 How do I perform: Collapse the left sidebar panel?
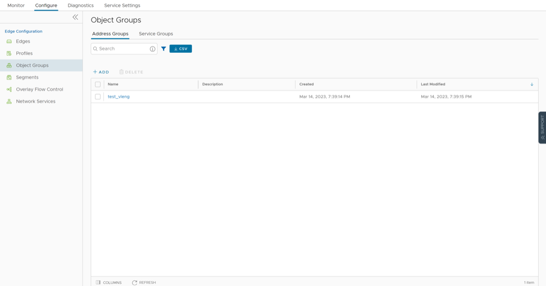click(75, 17)
